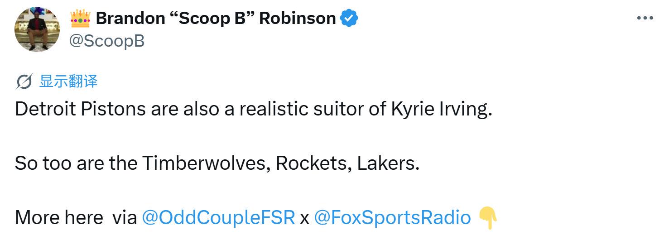Viewport: 669px width, 235px height.
Task: Click the "More here via" text
Action: click(x=76, y=218)
